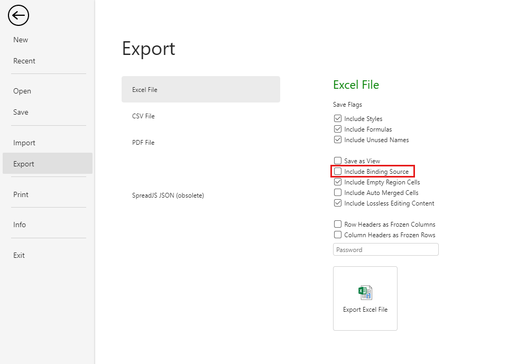517x364 pixels.
Task: Select PDF File export type
Action: click(x=201, y=142)
